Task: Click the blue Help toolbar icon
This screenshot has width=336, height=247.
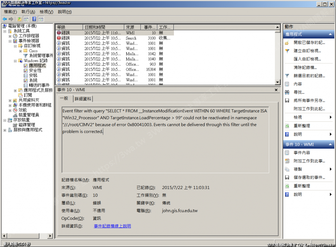Action: point(34,19)
